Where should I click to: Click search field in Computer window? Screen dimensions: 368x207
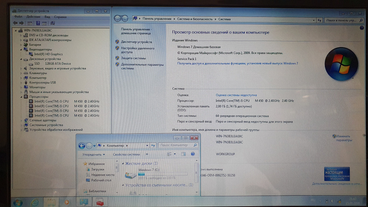point(178,145)
